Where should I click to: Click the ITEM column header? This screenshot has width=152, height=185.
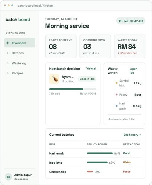[x=52, y=144]
